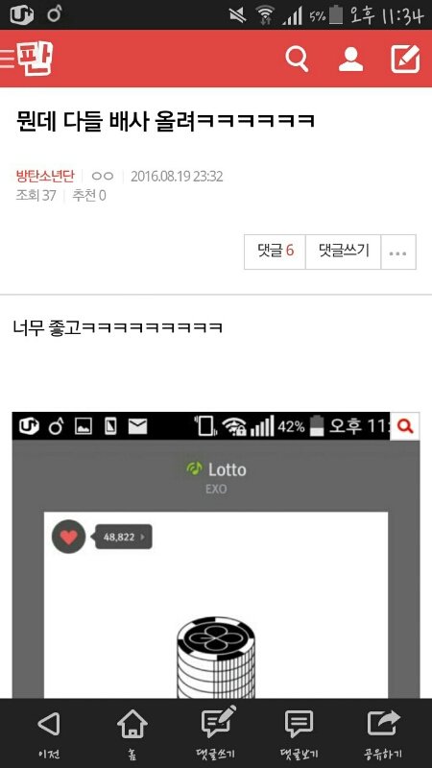
Task: Tap the write-post pencil icon
Action: 405,59
